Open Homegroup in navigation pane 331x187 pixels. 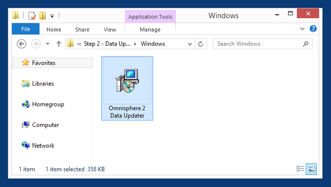[x=48, y=104]
